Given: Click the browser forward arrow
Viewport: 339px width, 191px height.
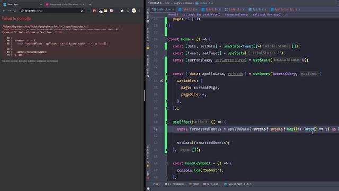Looking at the screenshot, I should [x=10, y=11].
